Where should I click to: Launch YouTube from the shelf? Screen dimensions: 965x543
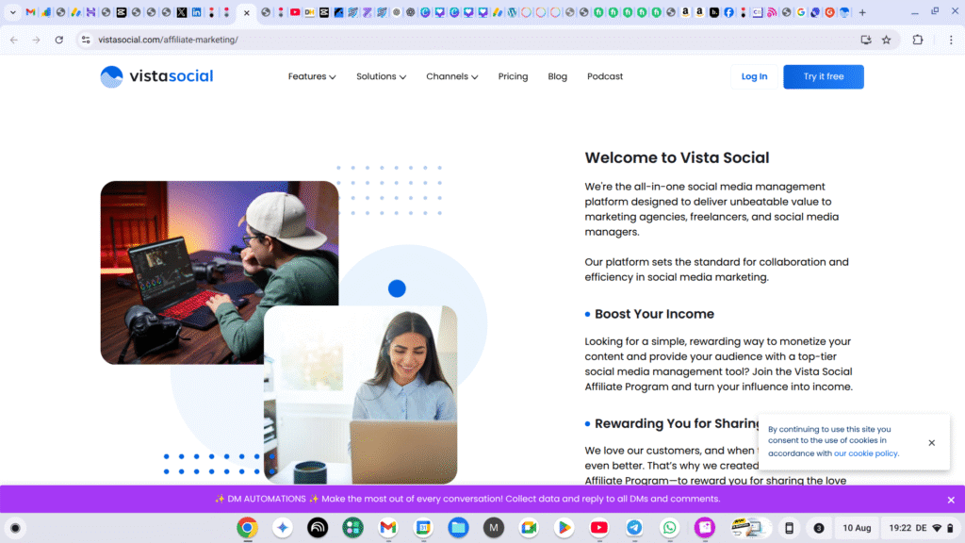[x=598, y=528]
